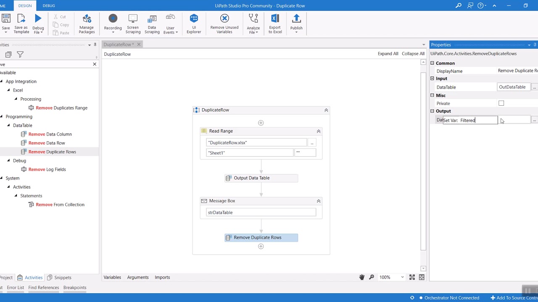Screen dimensions: 538x302
Task: Select Remove Data Row activity
Action: [x=43, y=143]
